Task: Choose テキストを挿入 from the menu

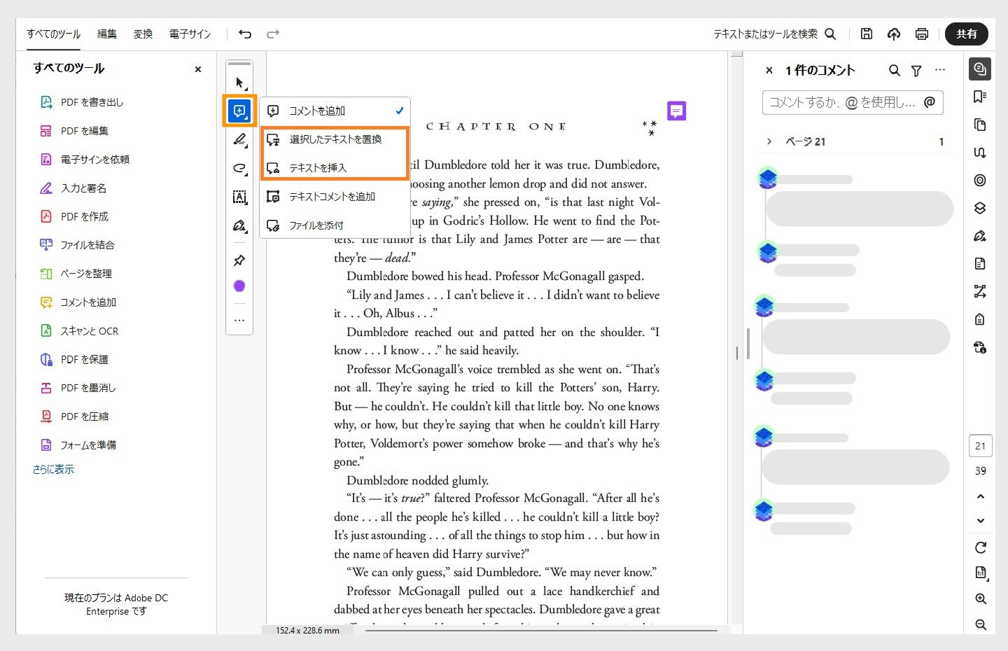Action: [335, 168]
